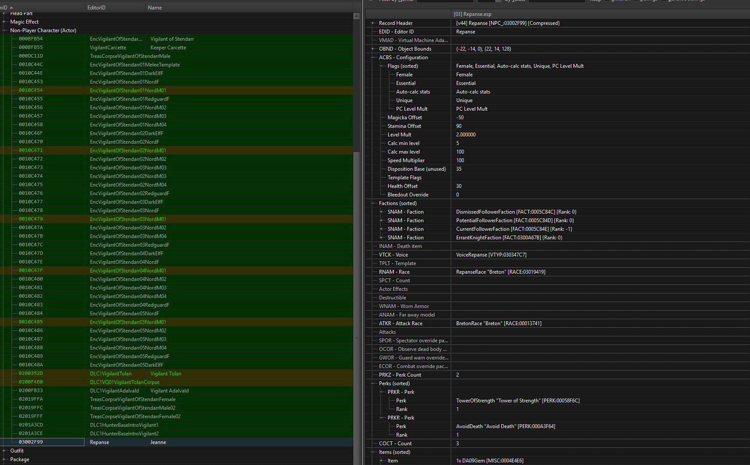
Task: Expand the ErrantKnightFaction SNAM entry
Action: pyautogui.click(x=381, y=238)
